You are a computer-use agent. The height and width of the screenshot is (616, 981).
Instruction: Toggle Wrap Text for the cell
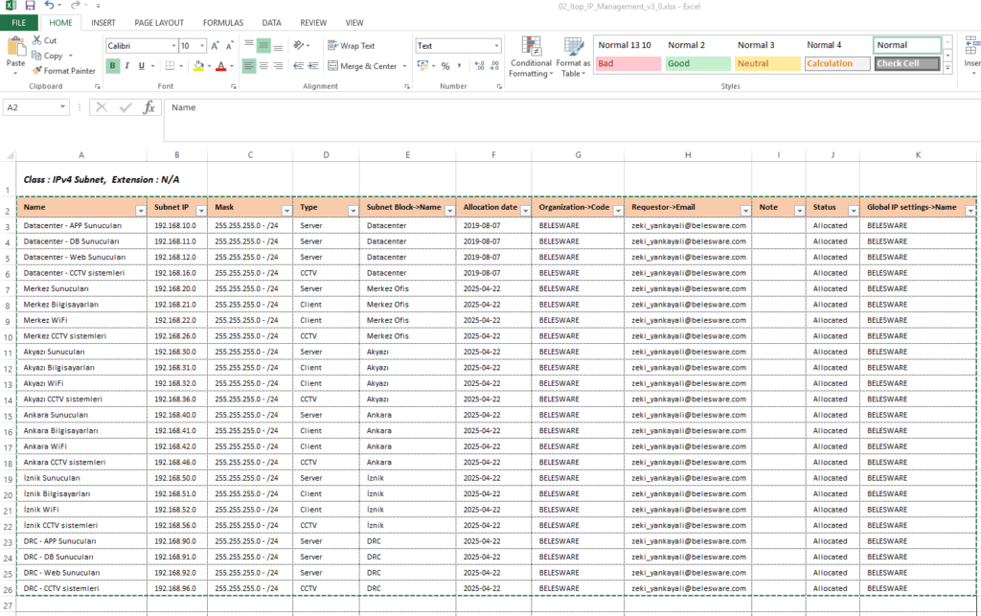[351, 45]
